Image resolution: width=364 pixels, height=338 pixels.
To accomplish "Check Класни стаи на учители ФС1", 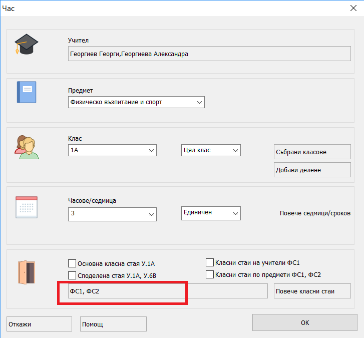I will [x=210, y=262].
